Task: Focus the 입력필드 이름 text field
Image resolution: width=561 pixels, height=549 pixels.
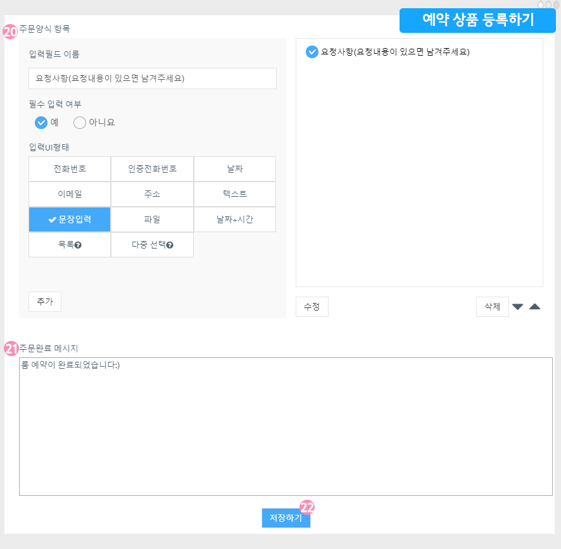Action: 153,78
